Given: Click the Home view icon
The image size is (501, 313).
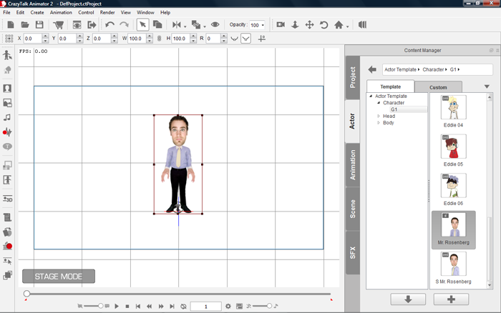Looking at the screenshot, I should pyautogui.click(x=339, y=24).
